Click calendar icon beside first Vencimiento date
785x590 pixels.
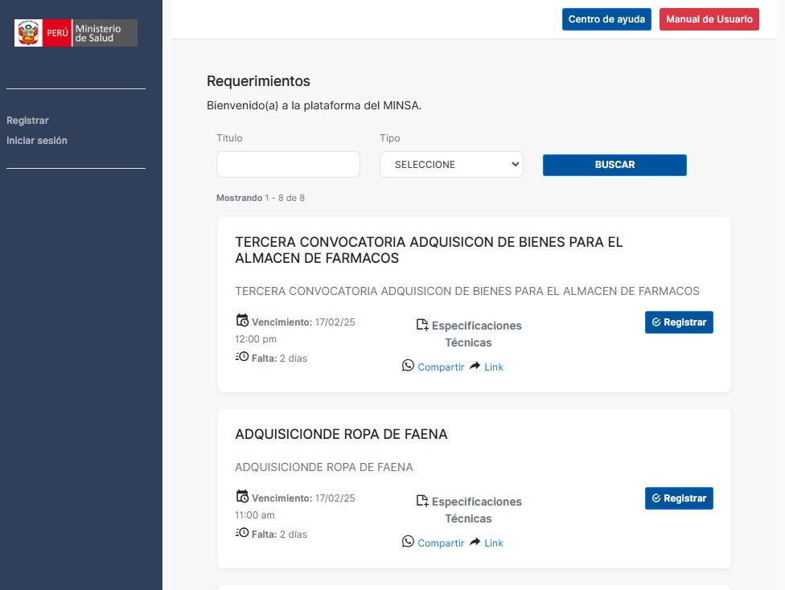click(242, 320)
